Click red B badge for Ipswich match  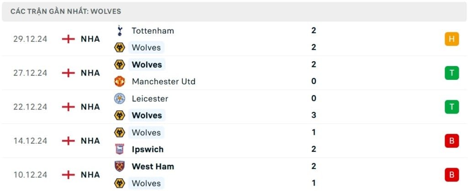click(x=452, y=141)
